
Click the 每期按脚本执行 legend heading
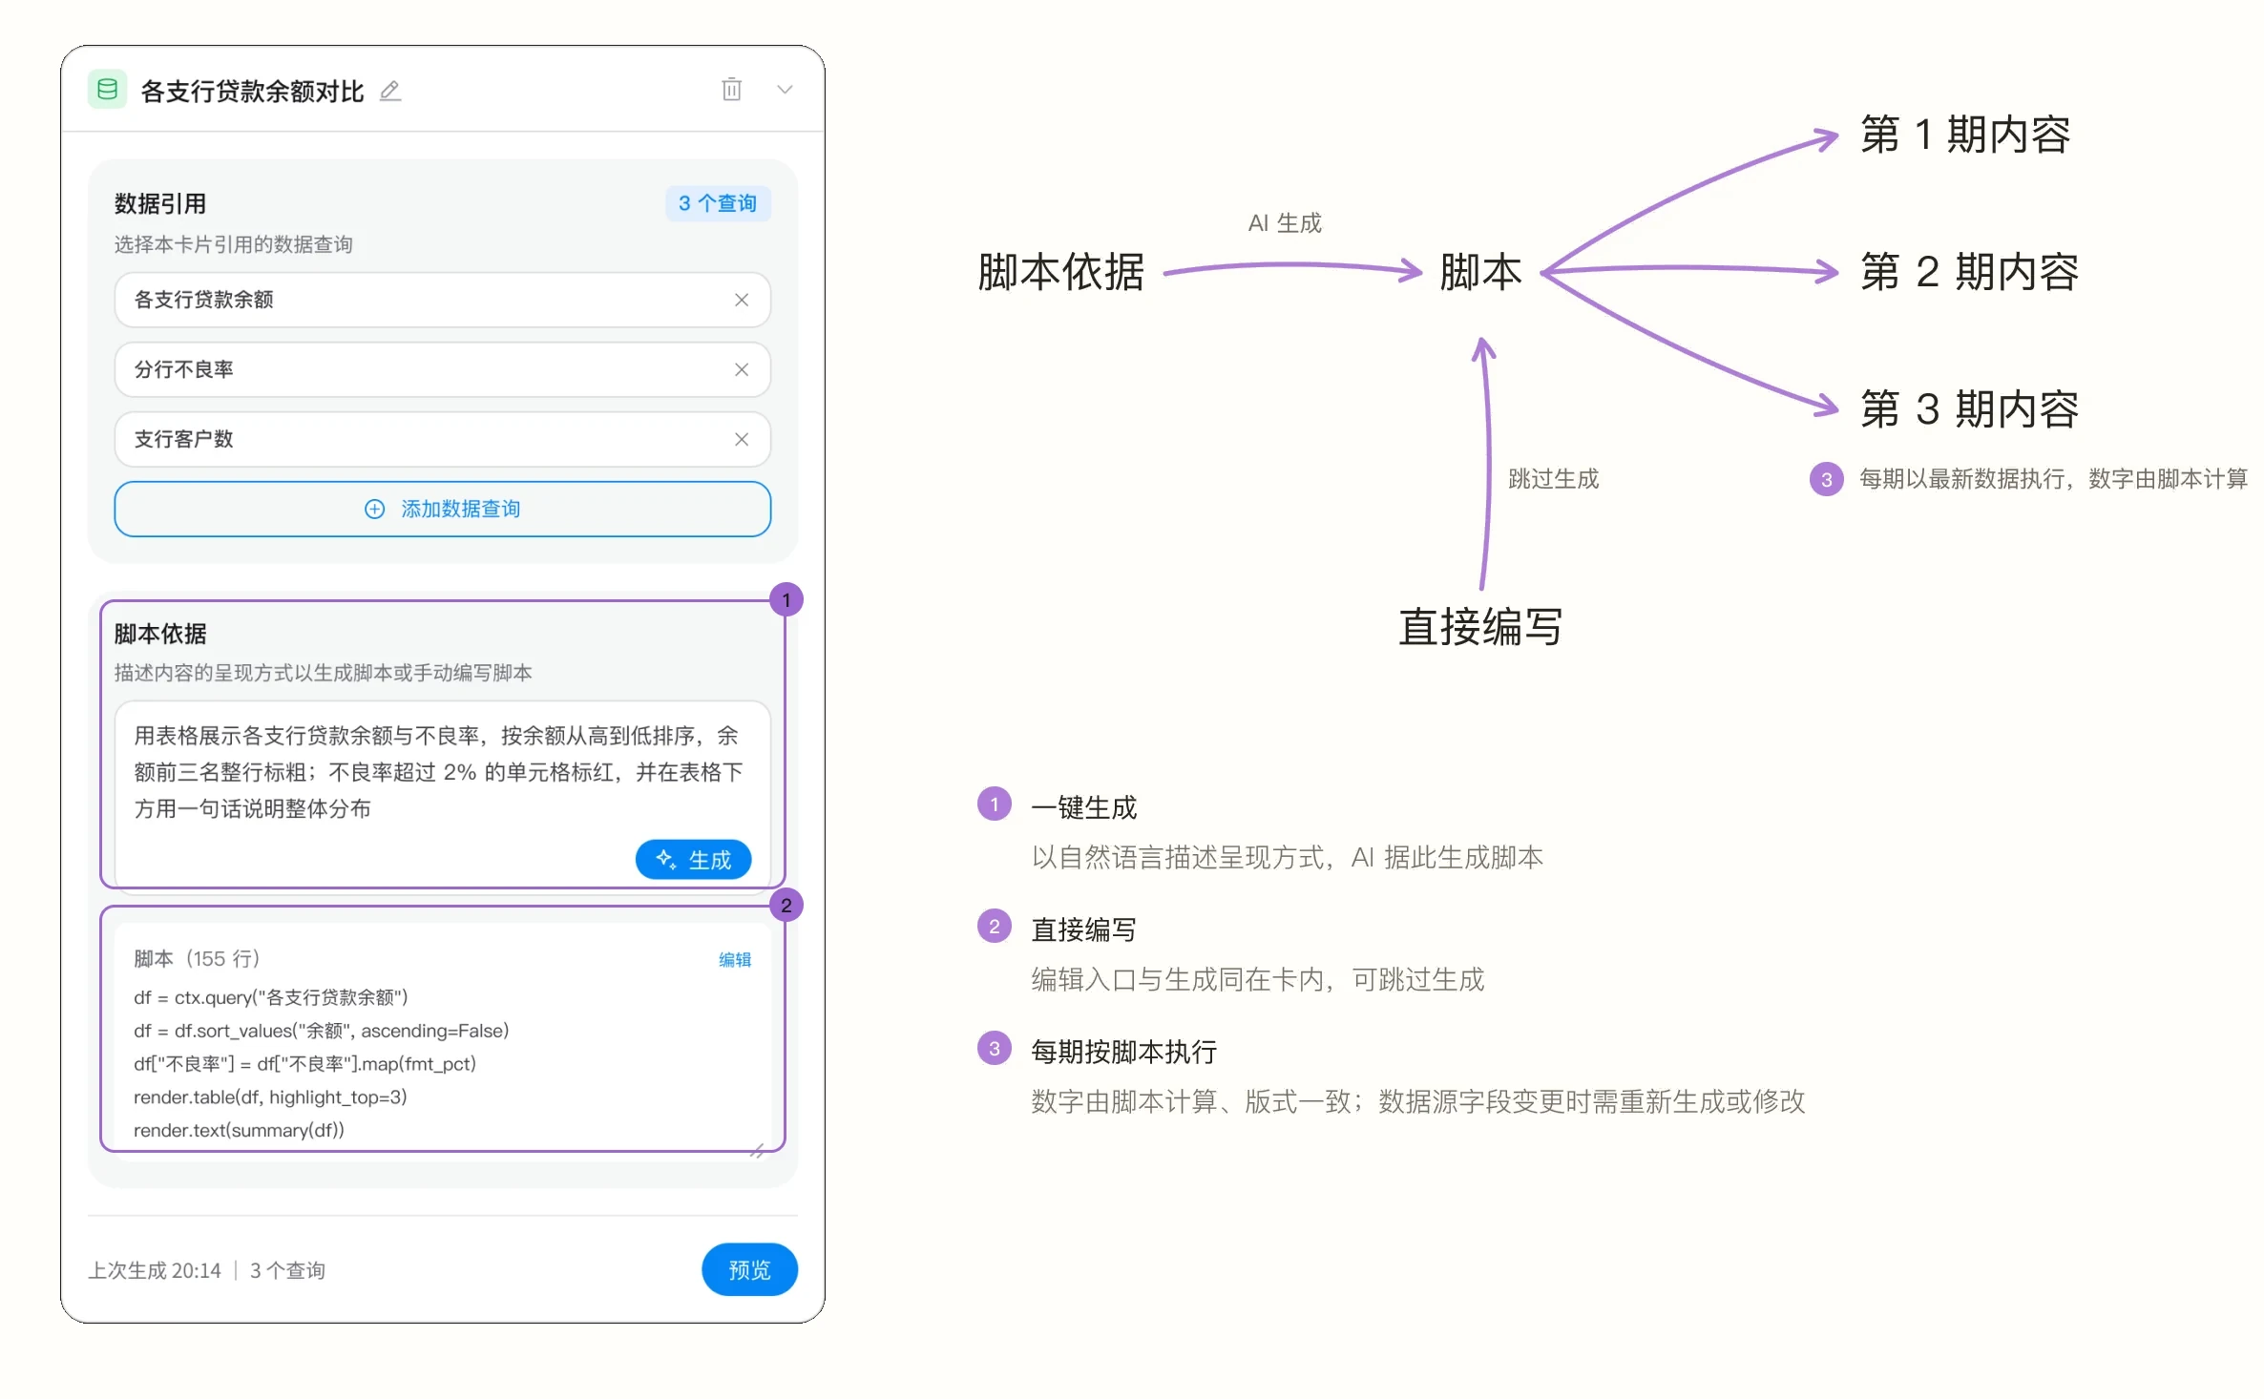pyautogui.click(x=1124, y=1052)
